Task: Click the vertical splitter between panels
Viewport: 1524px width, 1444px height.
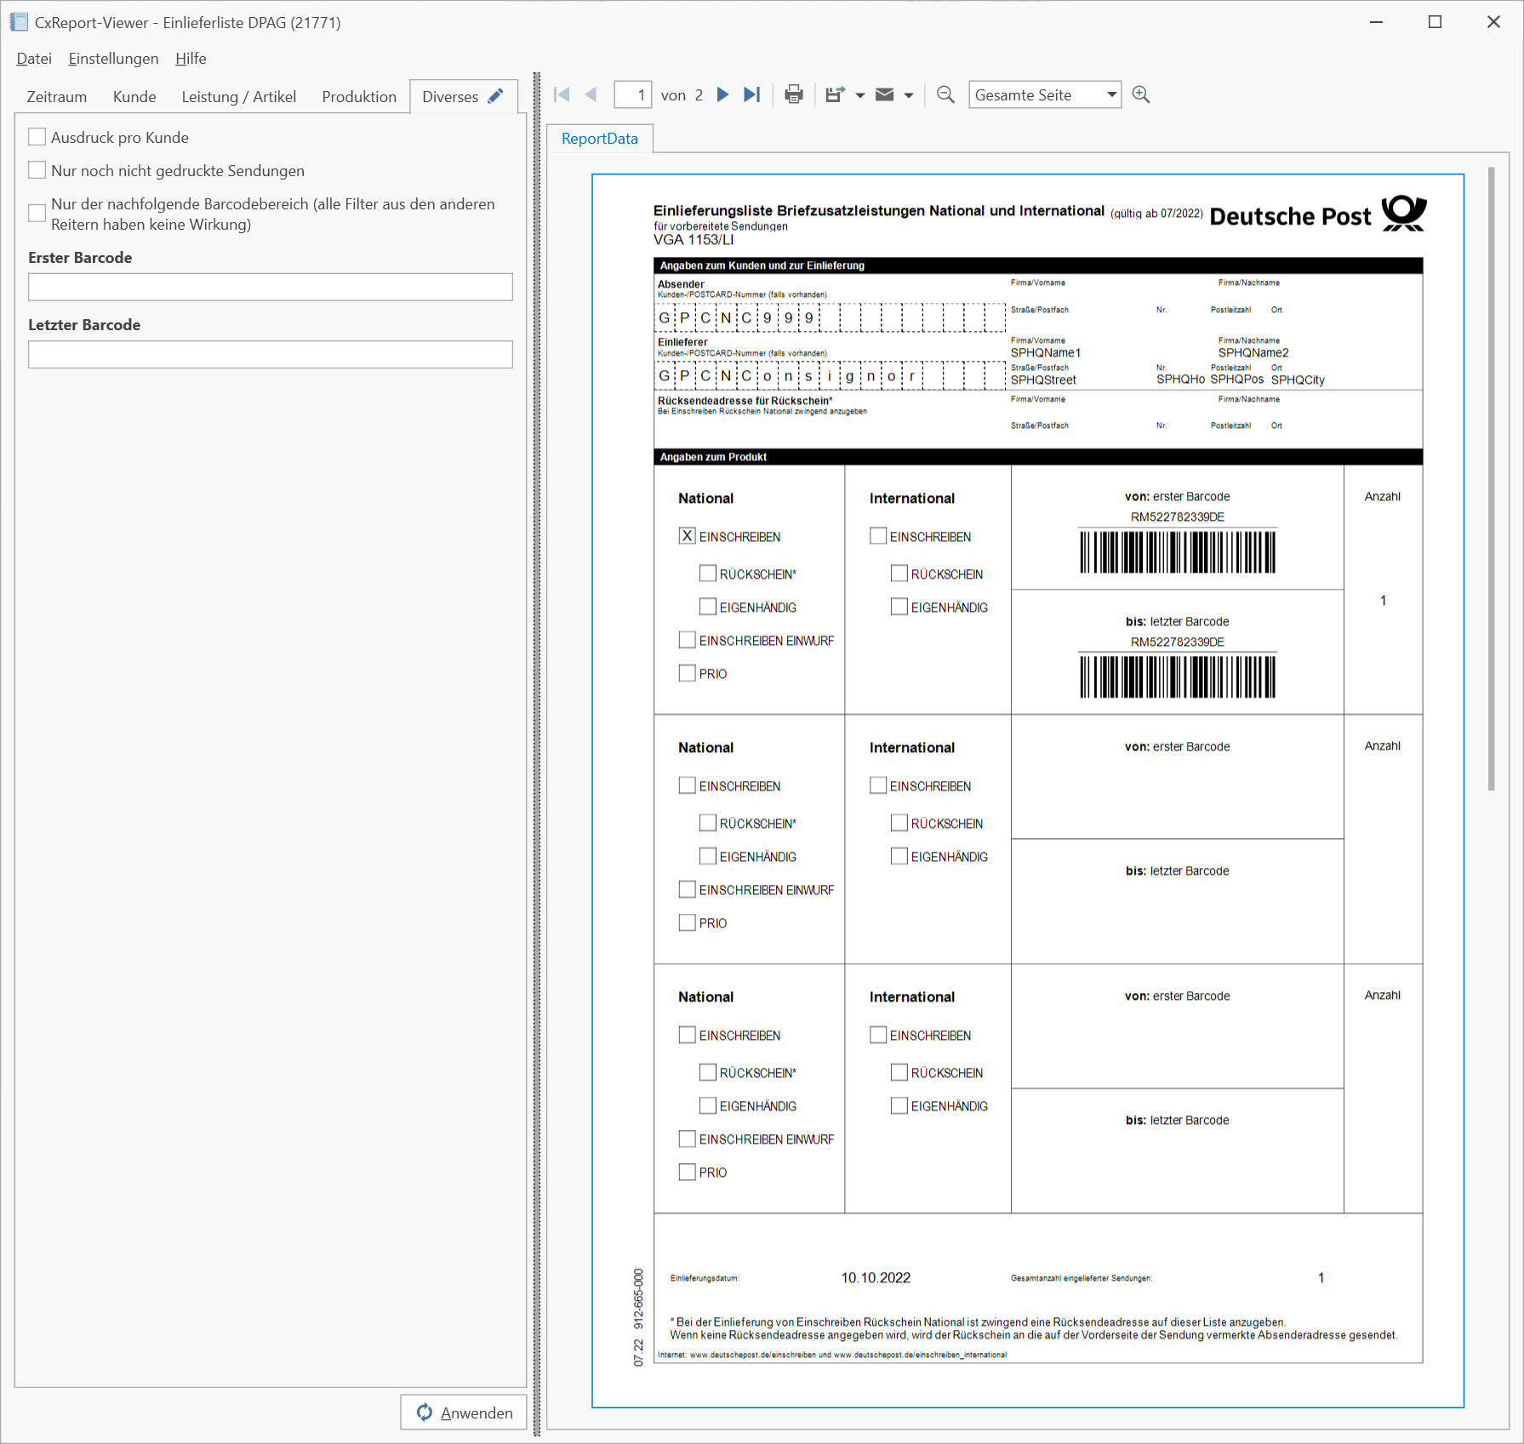Action: click(537, 754)
